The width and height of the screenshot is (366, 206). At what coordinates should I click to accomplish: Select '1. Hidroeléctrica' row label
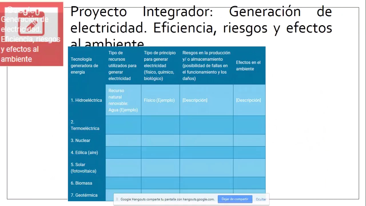click(86, 100)
